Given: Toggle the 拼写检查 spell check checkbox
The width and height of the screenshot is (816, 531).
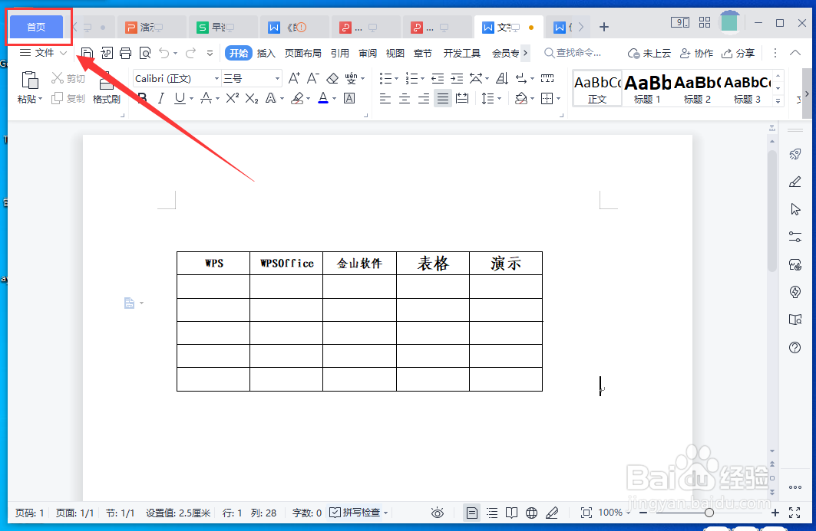Looking at the screenshot, I should pos(335,513).
